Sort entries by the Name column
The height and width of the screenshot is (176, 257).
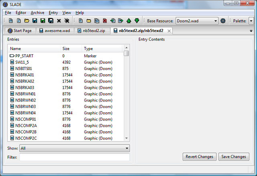(34, 49)
